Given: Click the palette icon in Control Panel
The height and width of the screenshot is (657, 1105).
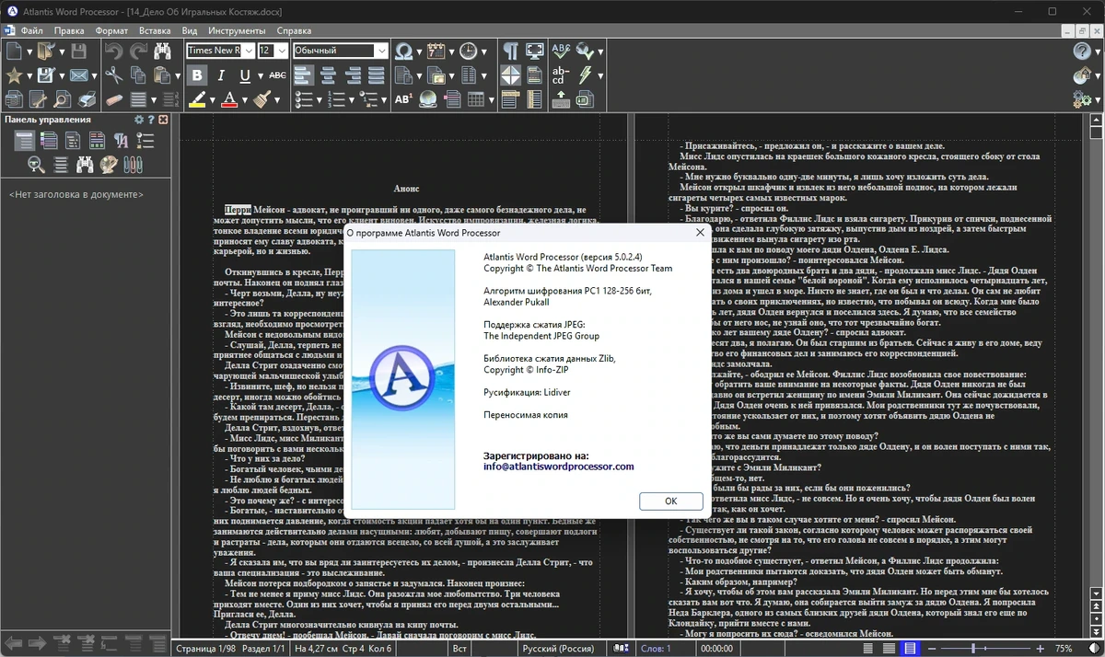Looking at the screenshot, I should coord(109,165).
